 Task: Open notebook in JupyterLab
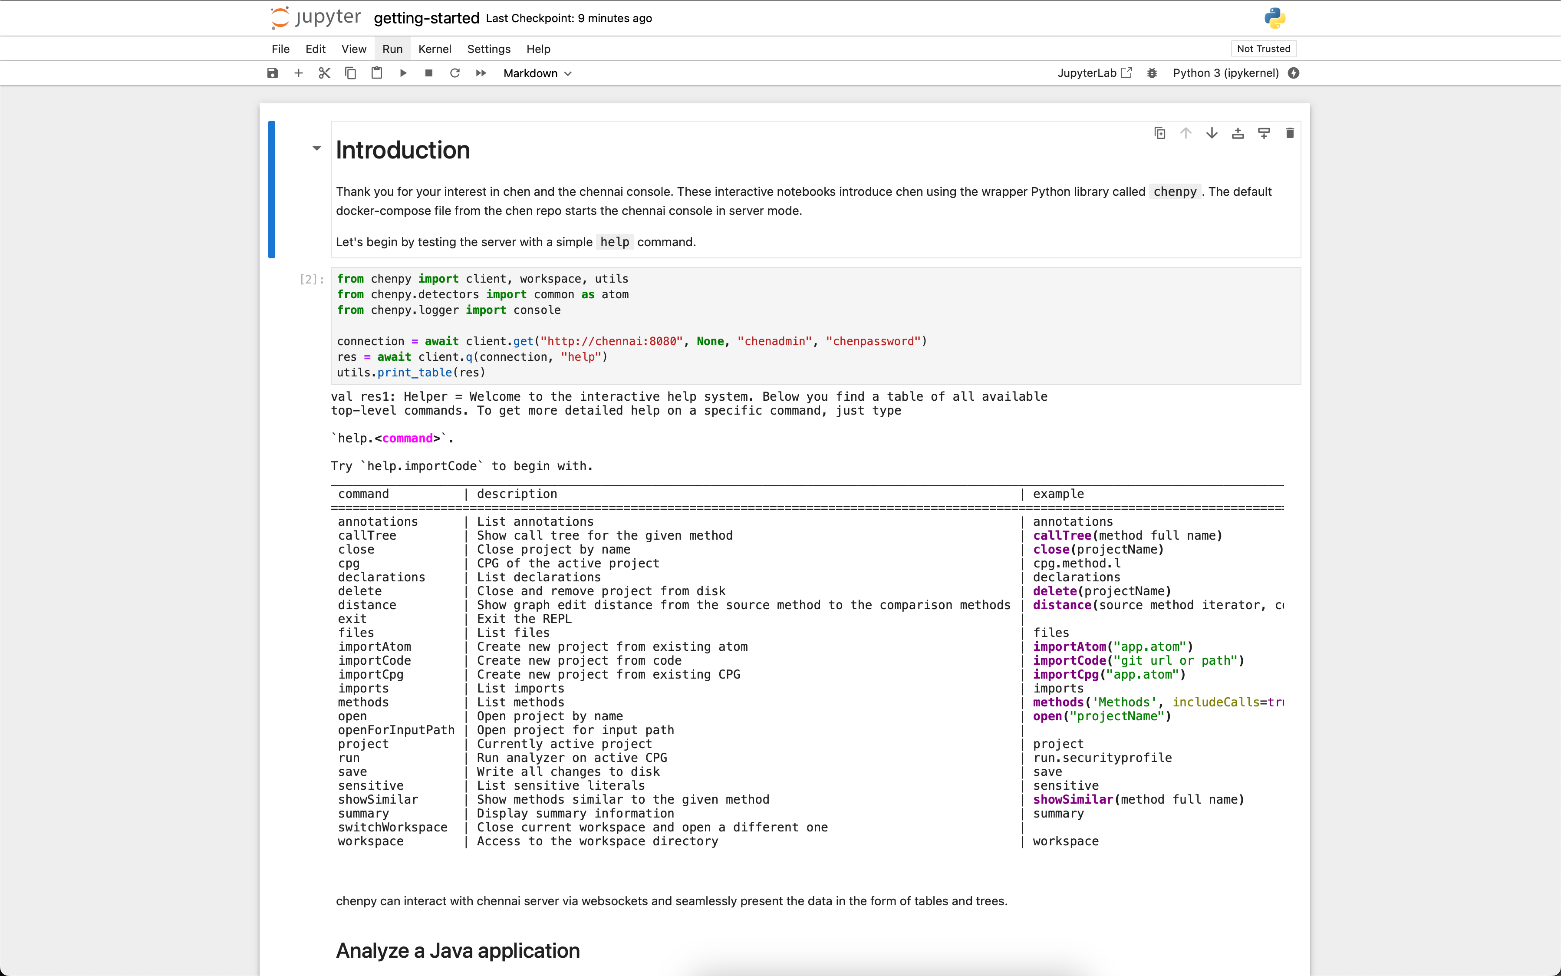tap(1094, 73)
